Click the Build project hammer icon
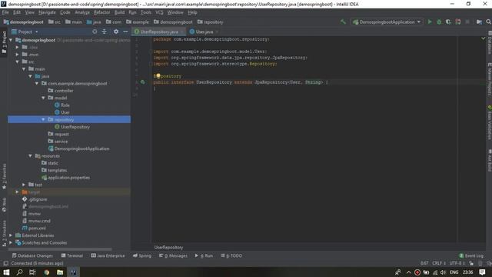The height and width of the screenshot is (277, 492). pos(343,22)
